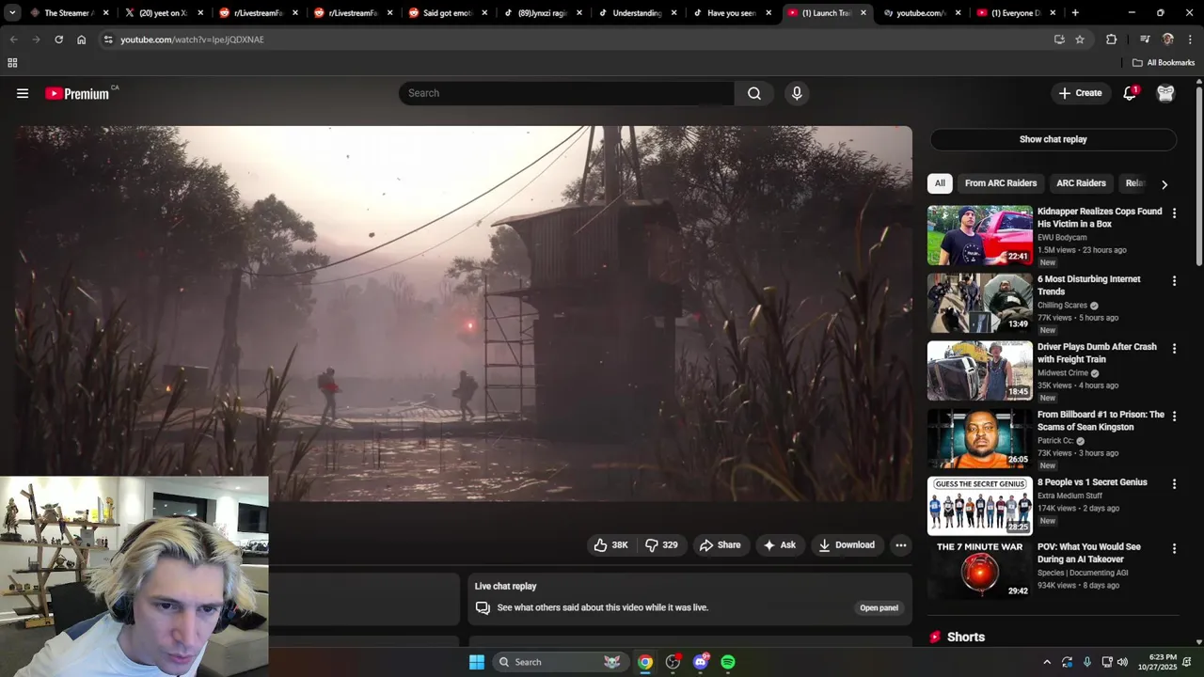Focus the YouTube search field
The width and height of the screenshot is (1204, 677).
566,93
